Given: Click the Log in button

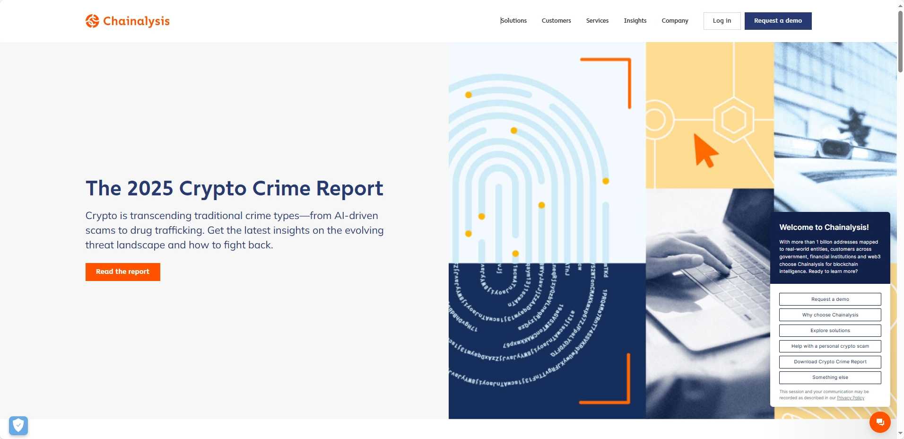Looking at the screenshot, I should pyautogui.click(x=721, y=21).
